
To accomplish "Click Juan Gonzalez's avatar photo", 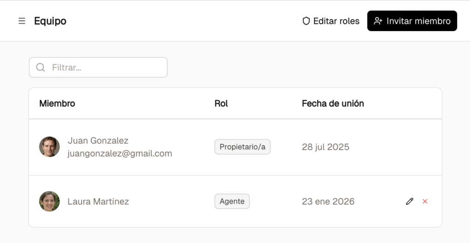I will pos(50,147).
